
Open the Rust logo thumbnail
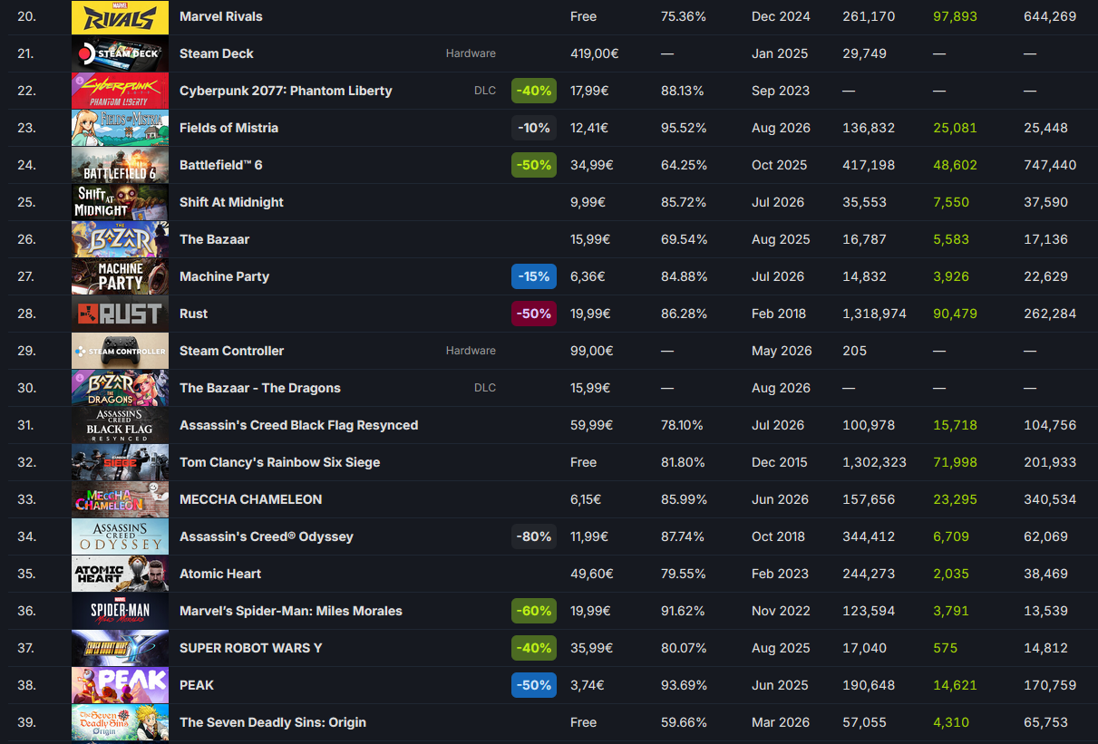tap(120, 314)
